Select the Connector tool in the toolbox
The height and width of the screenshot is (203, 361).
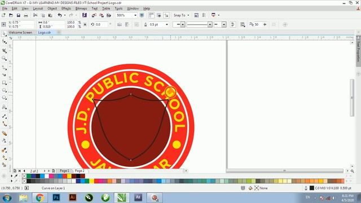point(4,124)
